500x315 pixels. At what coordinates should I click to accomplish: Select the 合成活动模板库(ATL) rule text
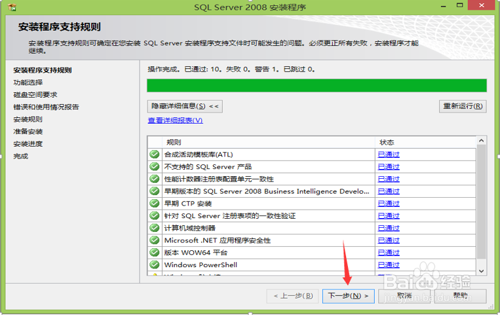tap(199, 155)
